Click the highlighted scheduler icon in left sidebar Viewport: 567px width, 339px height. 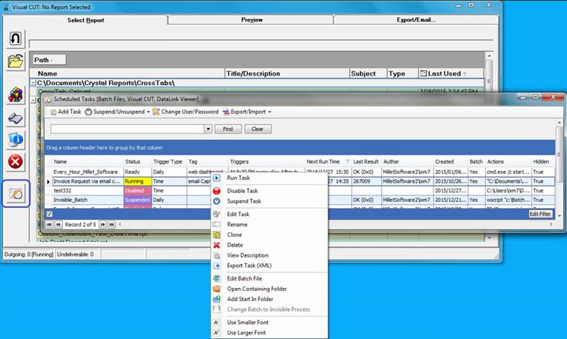coord(16,194)
